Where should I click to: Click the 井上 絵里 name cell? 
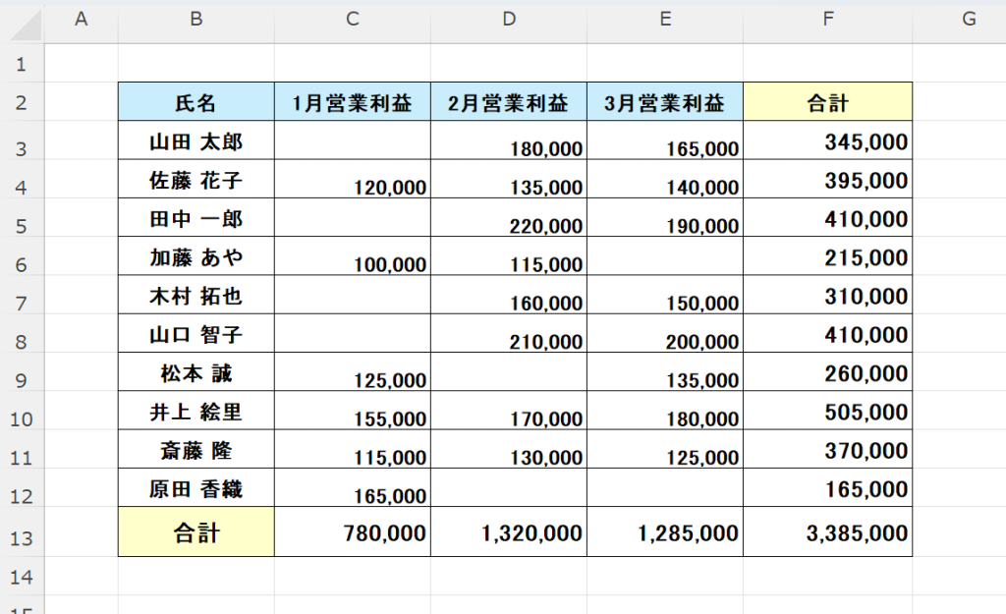[196, 412]
